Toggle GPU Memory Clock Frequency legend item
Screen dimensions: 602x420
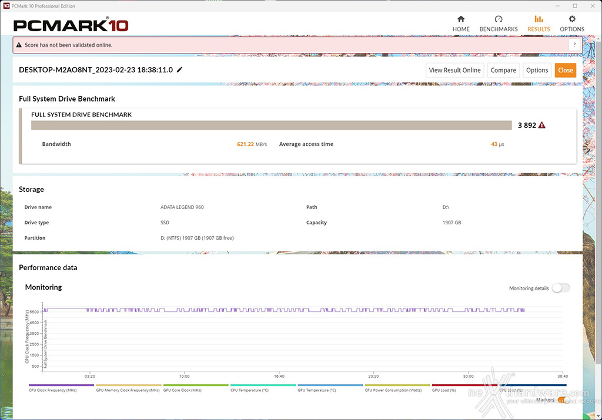point(128,388)
